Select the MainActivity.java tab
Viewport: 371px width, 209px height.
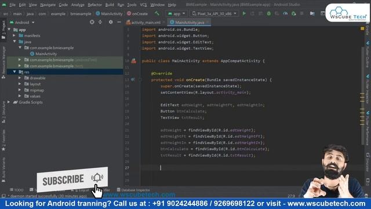[x=190, y=23]
